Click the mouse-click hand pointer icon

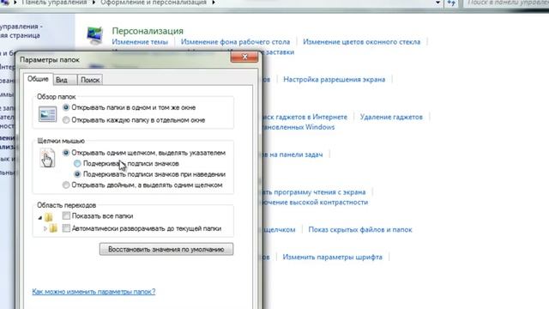[x=47, y=158]
